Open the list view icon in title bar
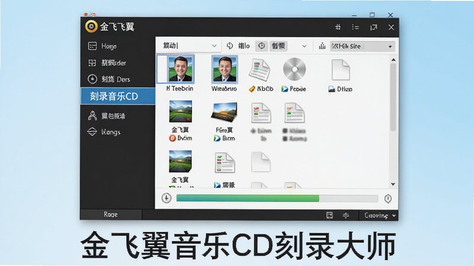The height and width of the screenshot is (266, 474). coord(355,27)
